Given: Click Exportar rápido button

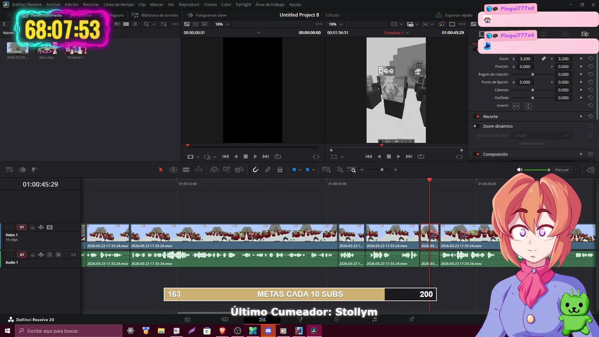Looking at the screenshot, I should 454,15.
